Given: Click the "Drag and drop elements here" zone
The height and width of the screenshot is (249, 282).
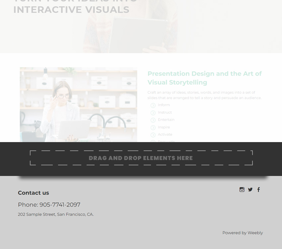Looking at the screenshot, I should pos(141,158).
